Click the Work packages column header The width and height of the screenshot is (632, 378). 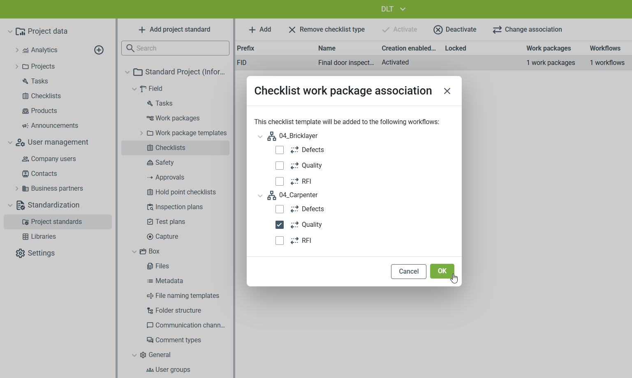point(549,48)
